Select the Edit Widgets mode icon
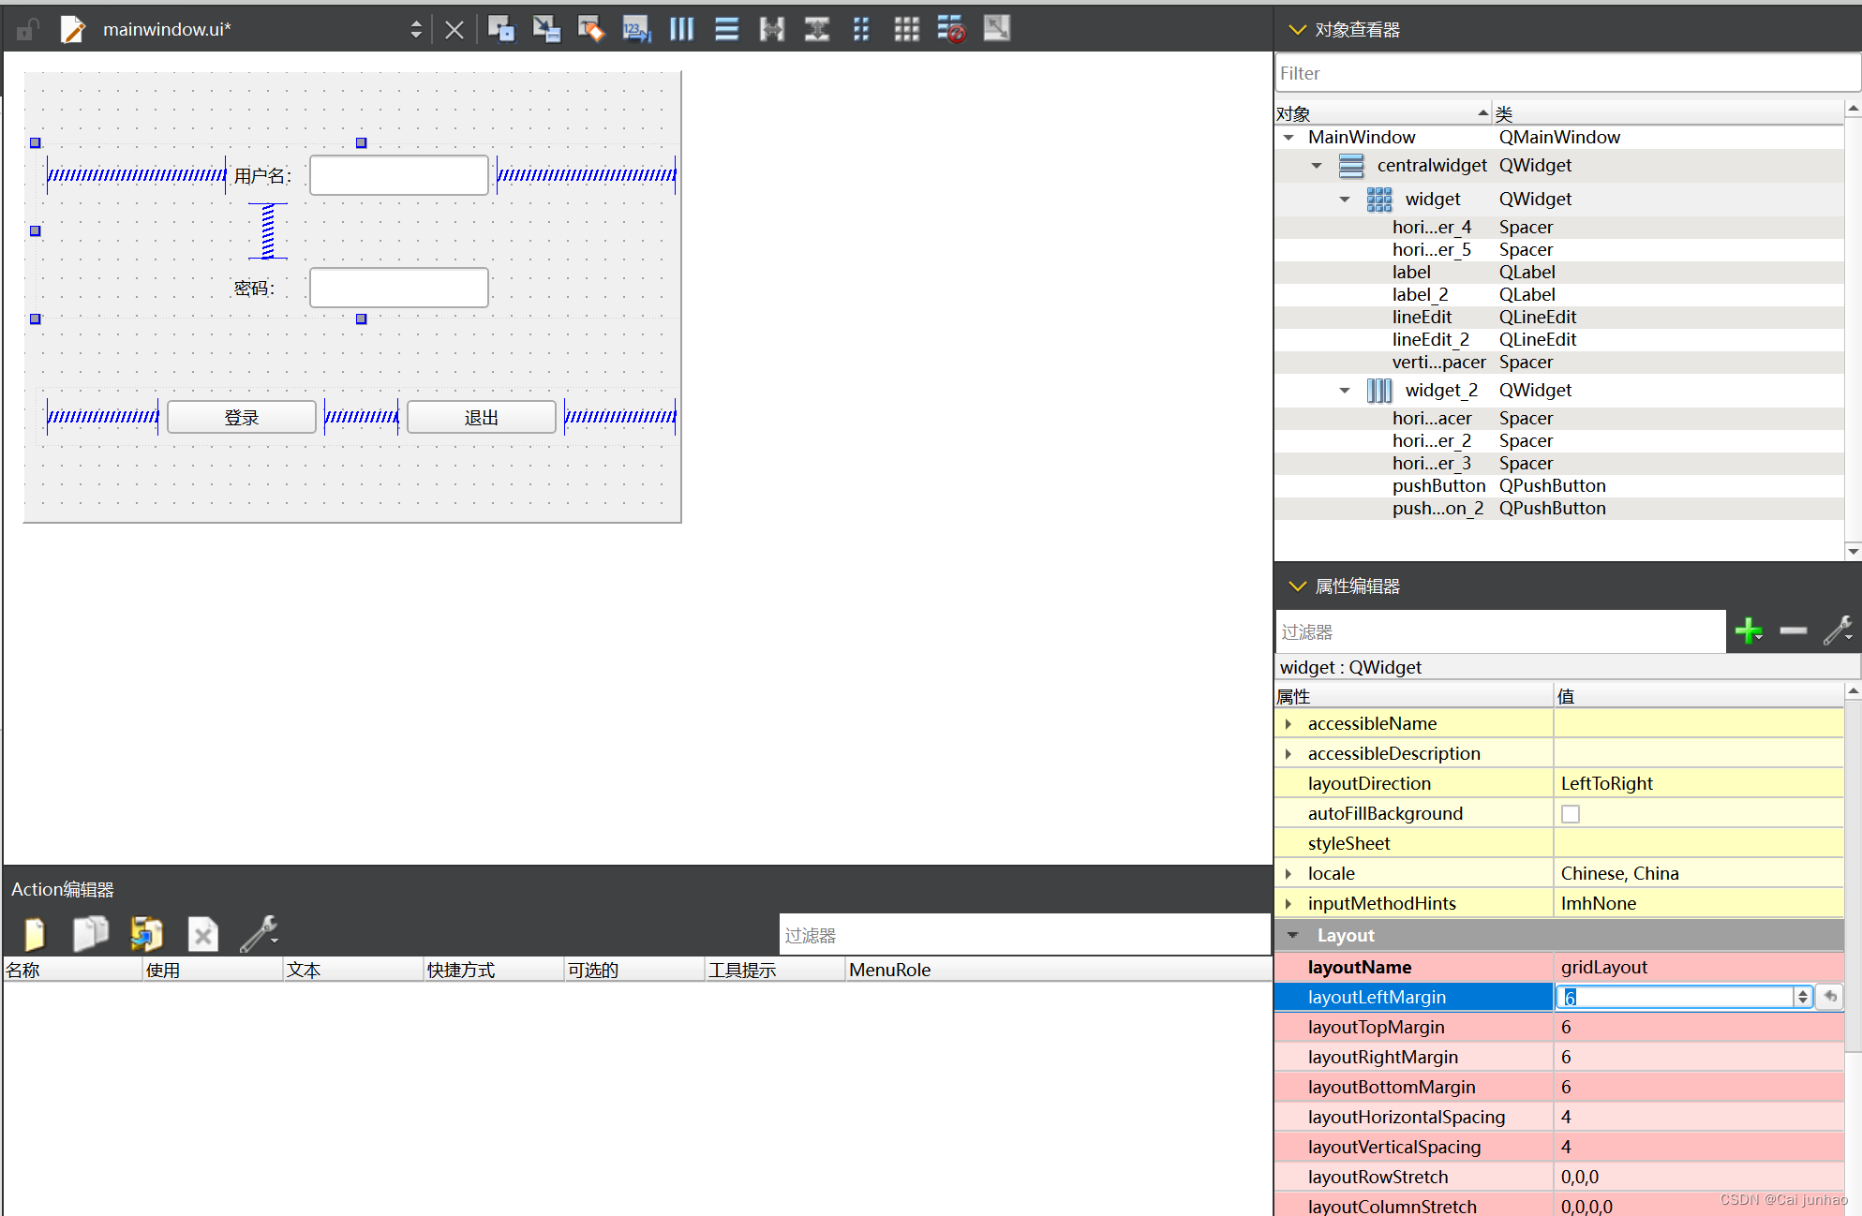This screenshot has width=1862, height=1216. coord(501,29)
